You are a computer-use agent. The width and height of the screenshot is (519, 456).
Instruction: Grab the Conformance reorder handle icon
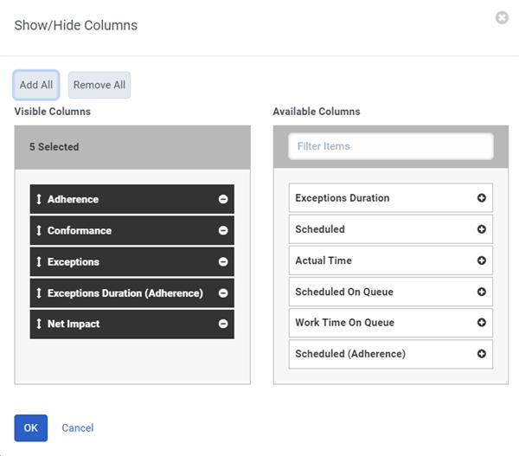tap(39, 230)
